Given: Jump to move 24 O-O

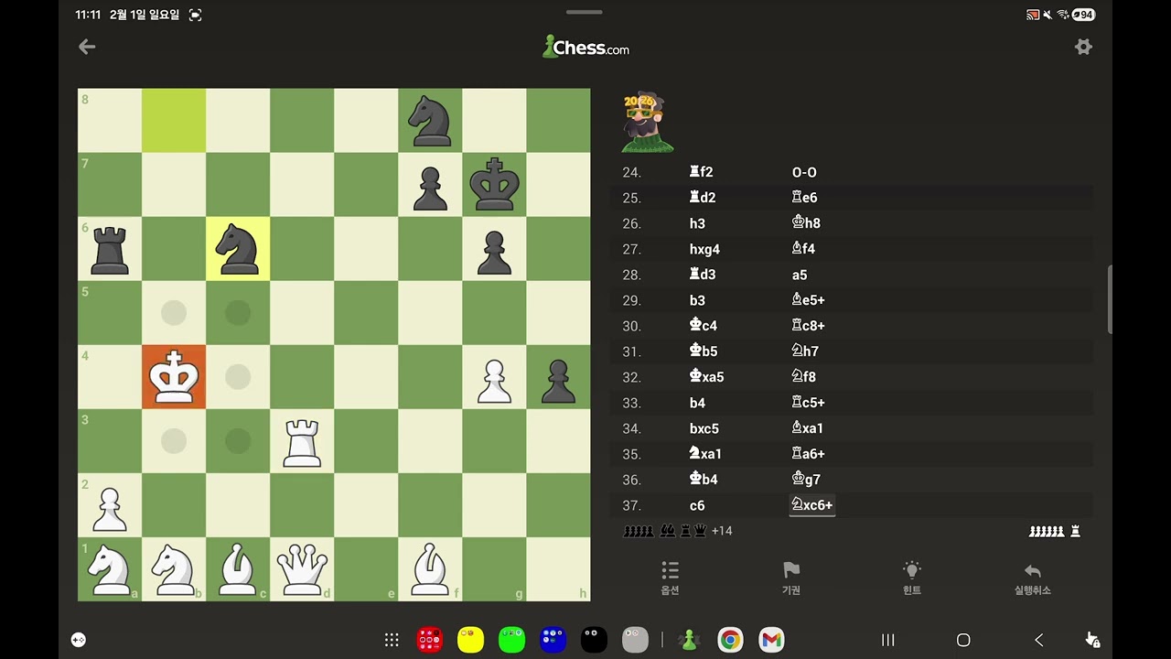Looking at the screenshot, I should pyautogui.click(x=804, y=172).
